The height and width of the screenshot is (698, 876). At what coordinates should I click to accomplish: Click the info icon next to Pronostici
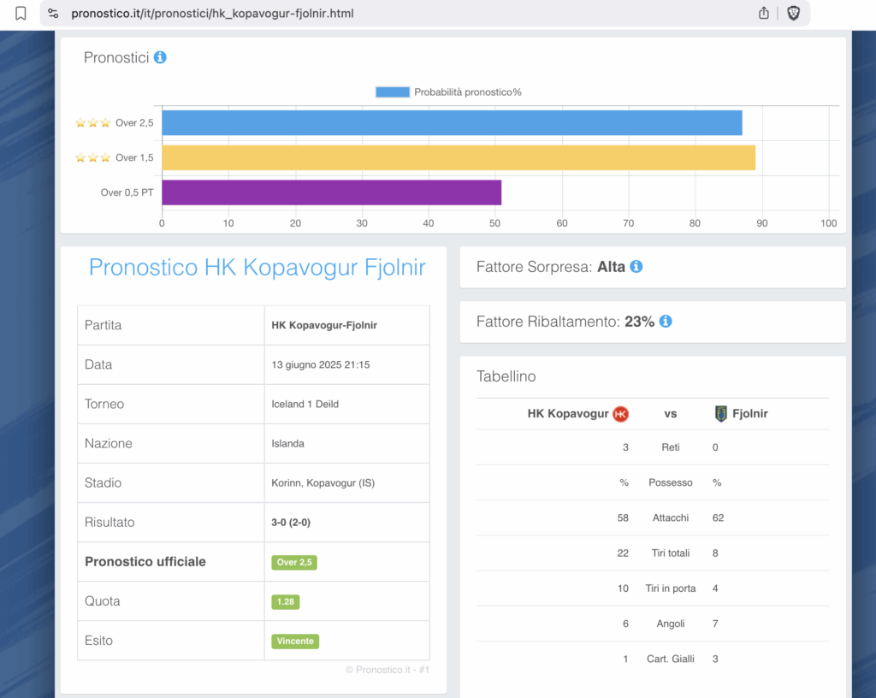pyautogui.click(x=160, y=57)
